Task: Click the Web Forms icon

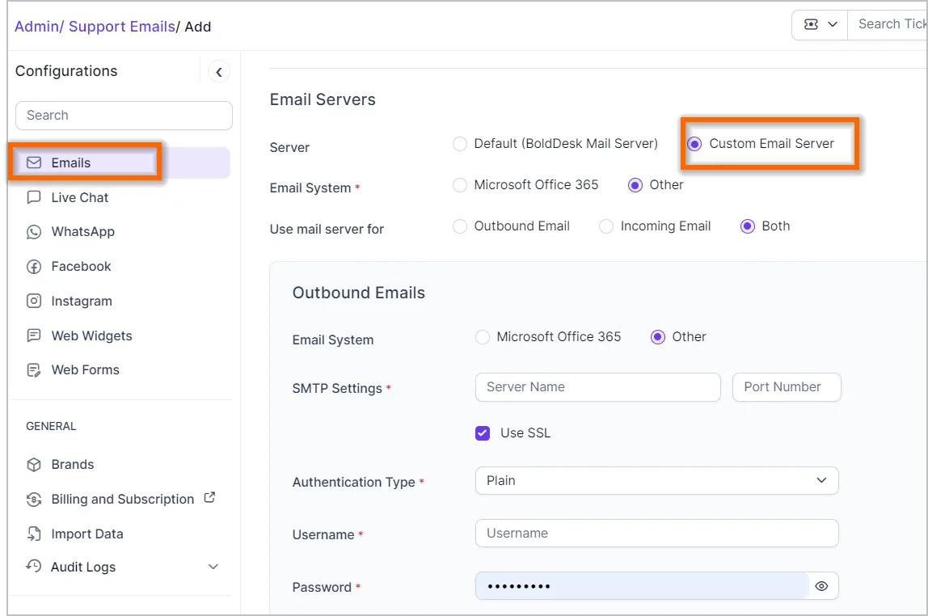Action: 34,370
